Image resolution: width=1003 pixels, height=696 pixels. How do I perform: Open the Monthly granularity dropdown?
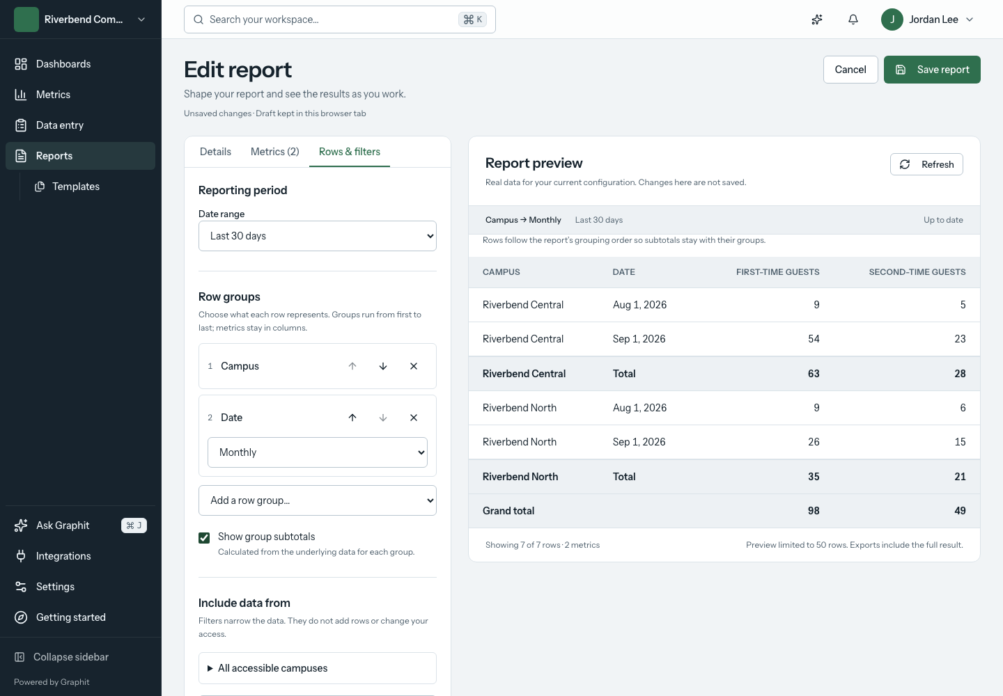(318, 452)
